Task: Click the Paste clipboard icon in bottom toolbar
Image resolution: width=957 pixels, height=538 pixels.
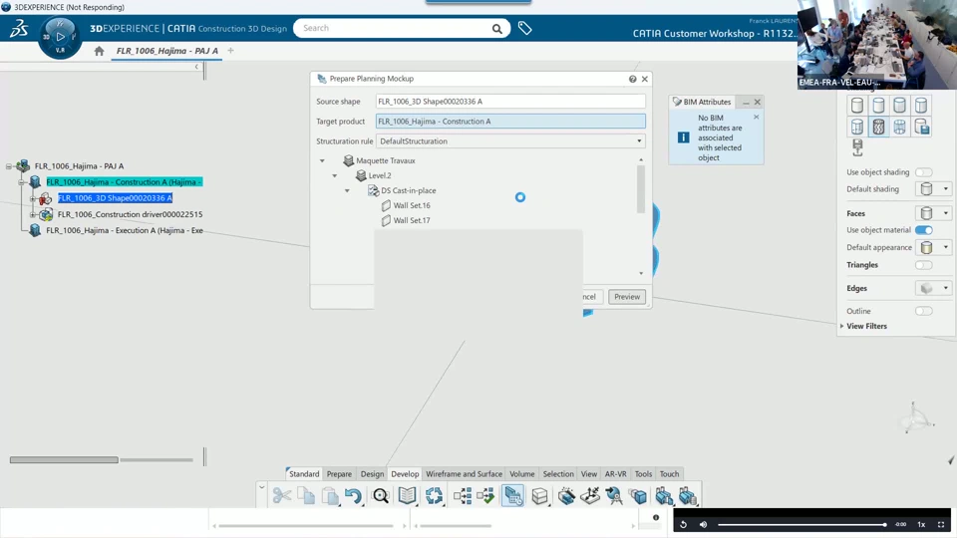Action: point(330,495)
